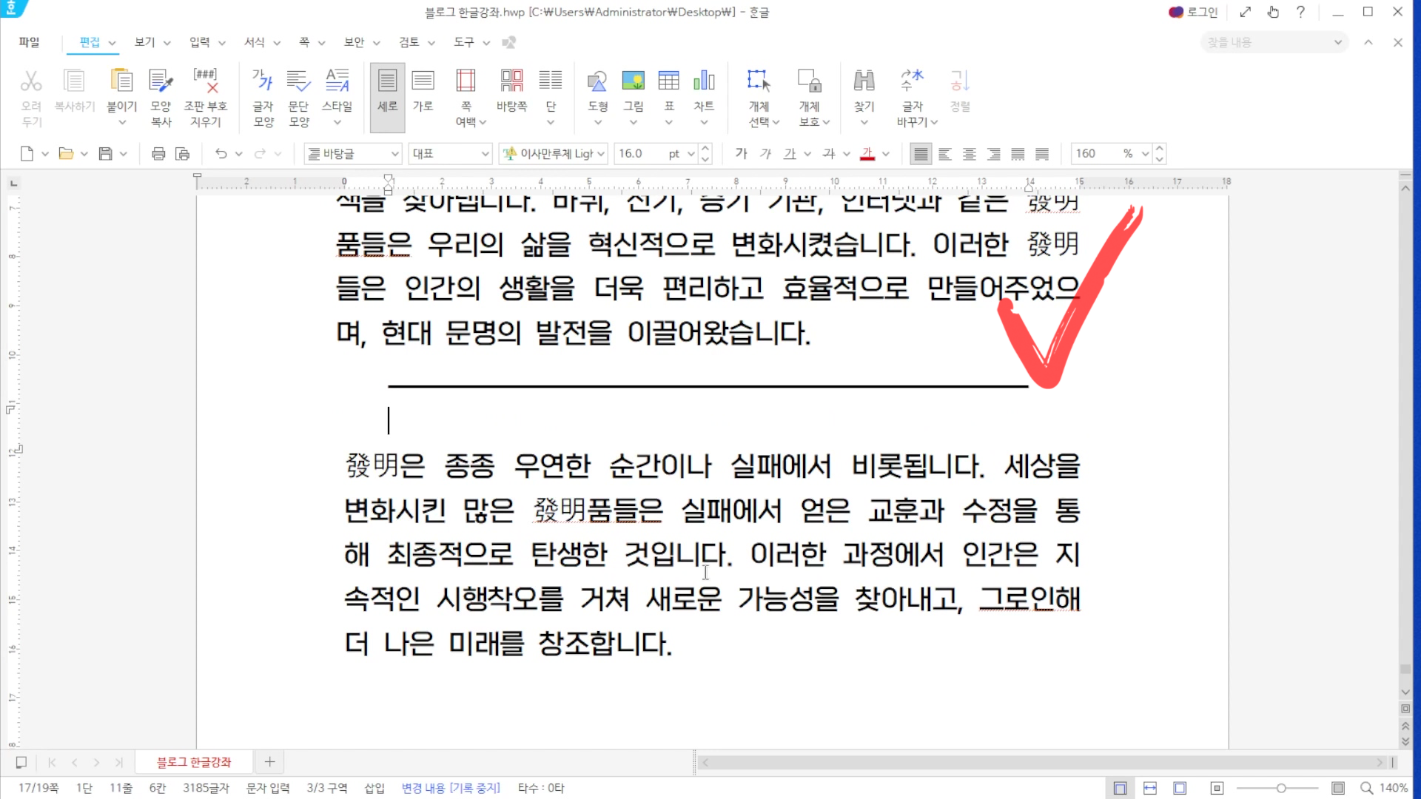Click 변경 내용 [기록 중지] status
The image size is (1421, 799).
[451, 788]
